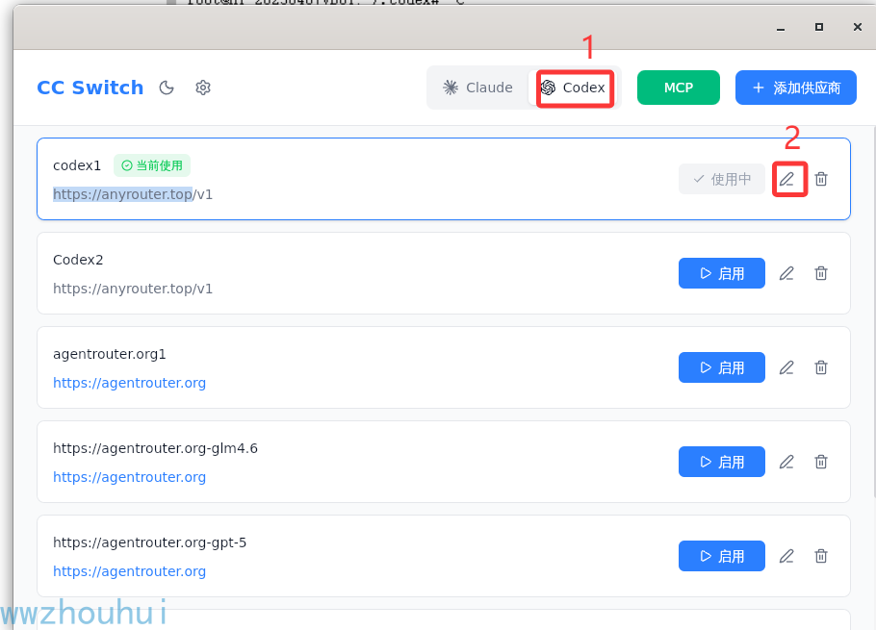The height and width of the screenshot is (630, 876).
Task: Delete the agentrouter.org-glm4.6 provider
Action: tap(821, 462)
